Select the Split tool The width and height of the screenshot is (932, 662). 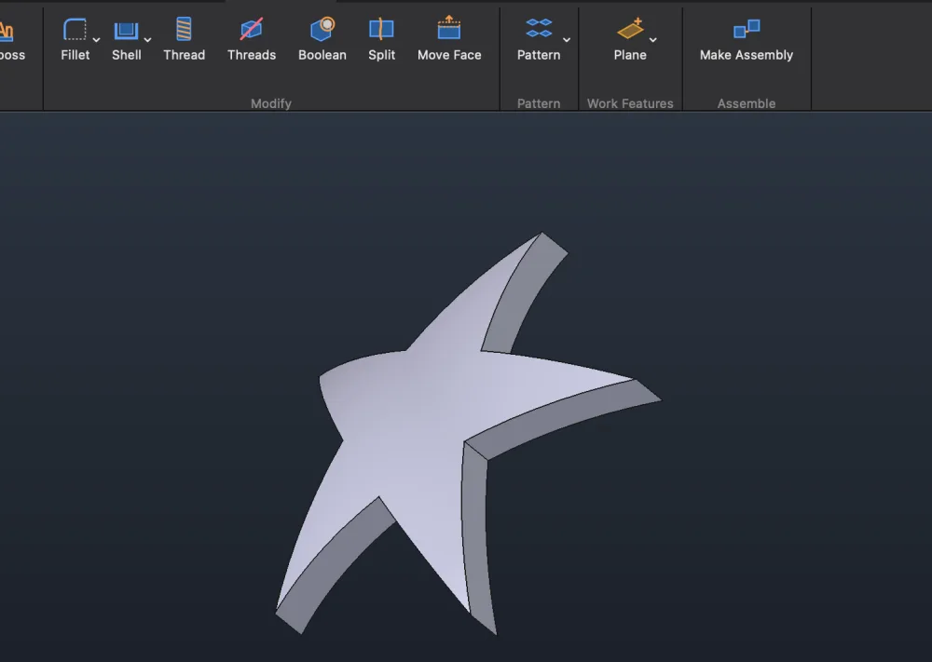(381, 39)
